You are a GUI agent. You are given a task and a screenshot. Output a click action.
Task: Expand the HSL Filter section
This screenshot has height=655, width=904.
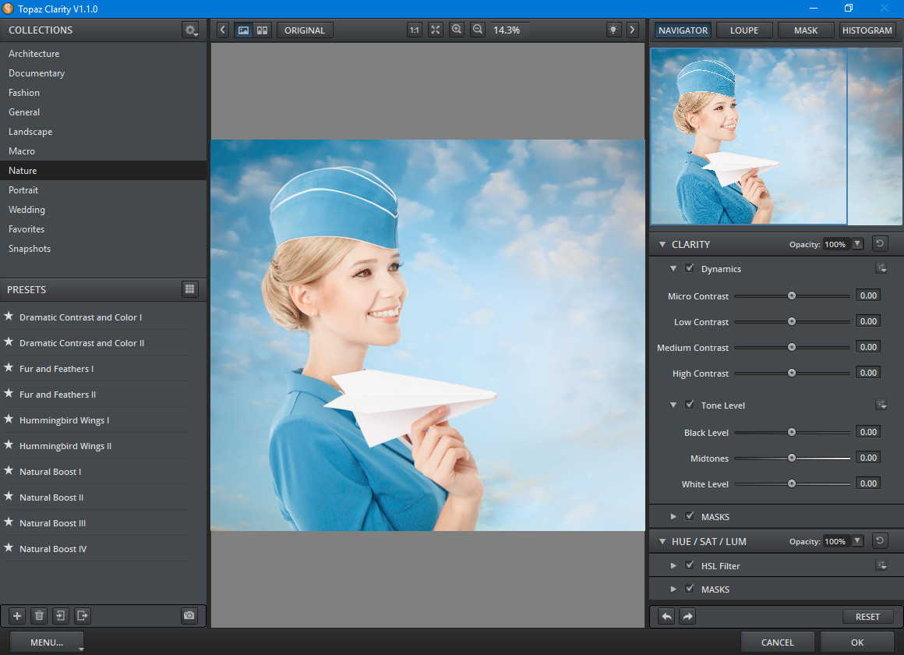pyautogui.click(x=674, y=565)
